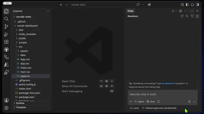Open Chat panel more actions ellipsis

coord(186,11)
